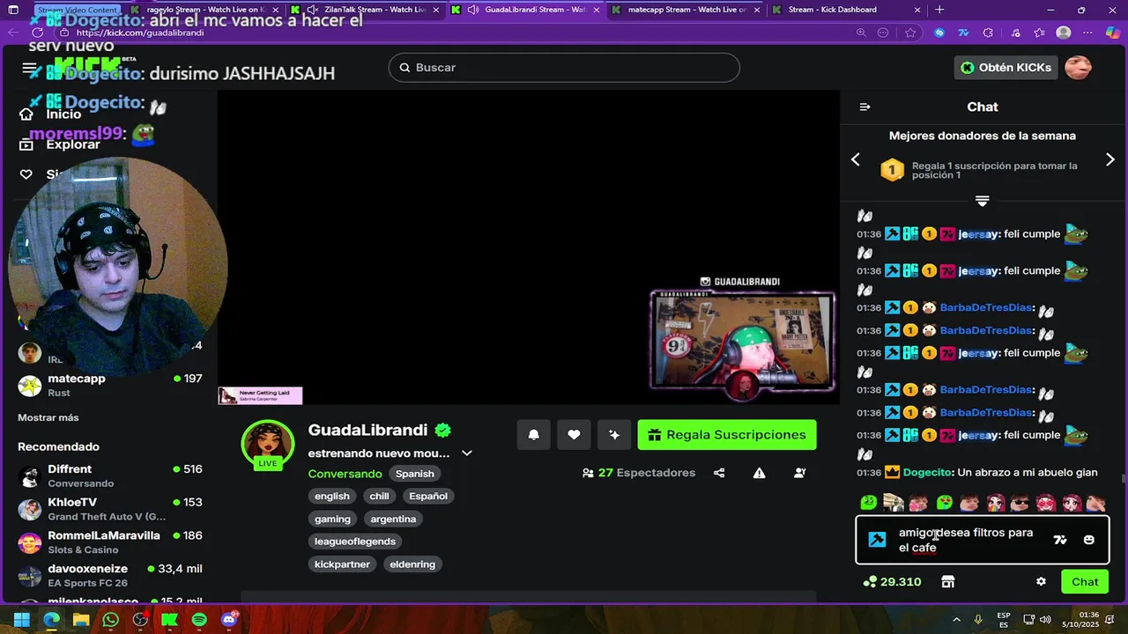Image resolution: width=1128 pixels, height=634 pixels.
Task: Open RommelLaMaravilla recommended channel
Action: [x=110, y=542]
